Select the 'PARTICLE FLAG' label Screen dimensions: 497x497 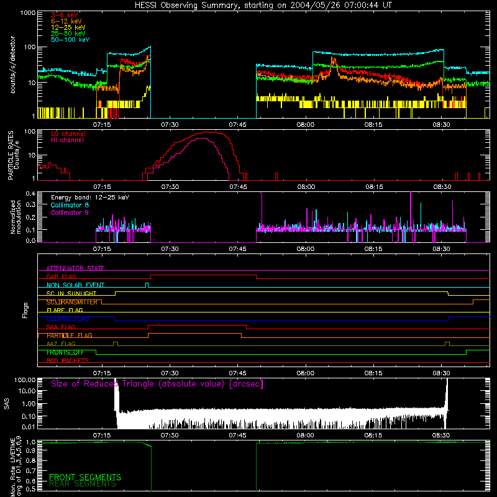70,335
